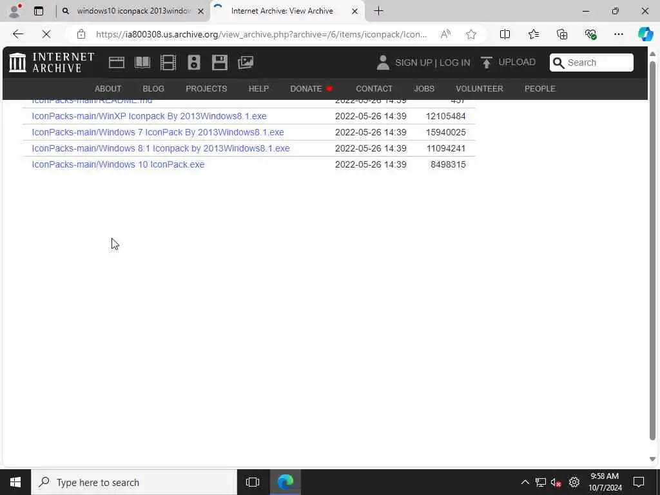Viewport: 660px width, 495px height.
Task: Download Windows 7 IconPack By 2013Windows8.1.exe
Action: tap(158, 132)
